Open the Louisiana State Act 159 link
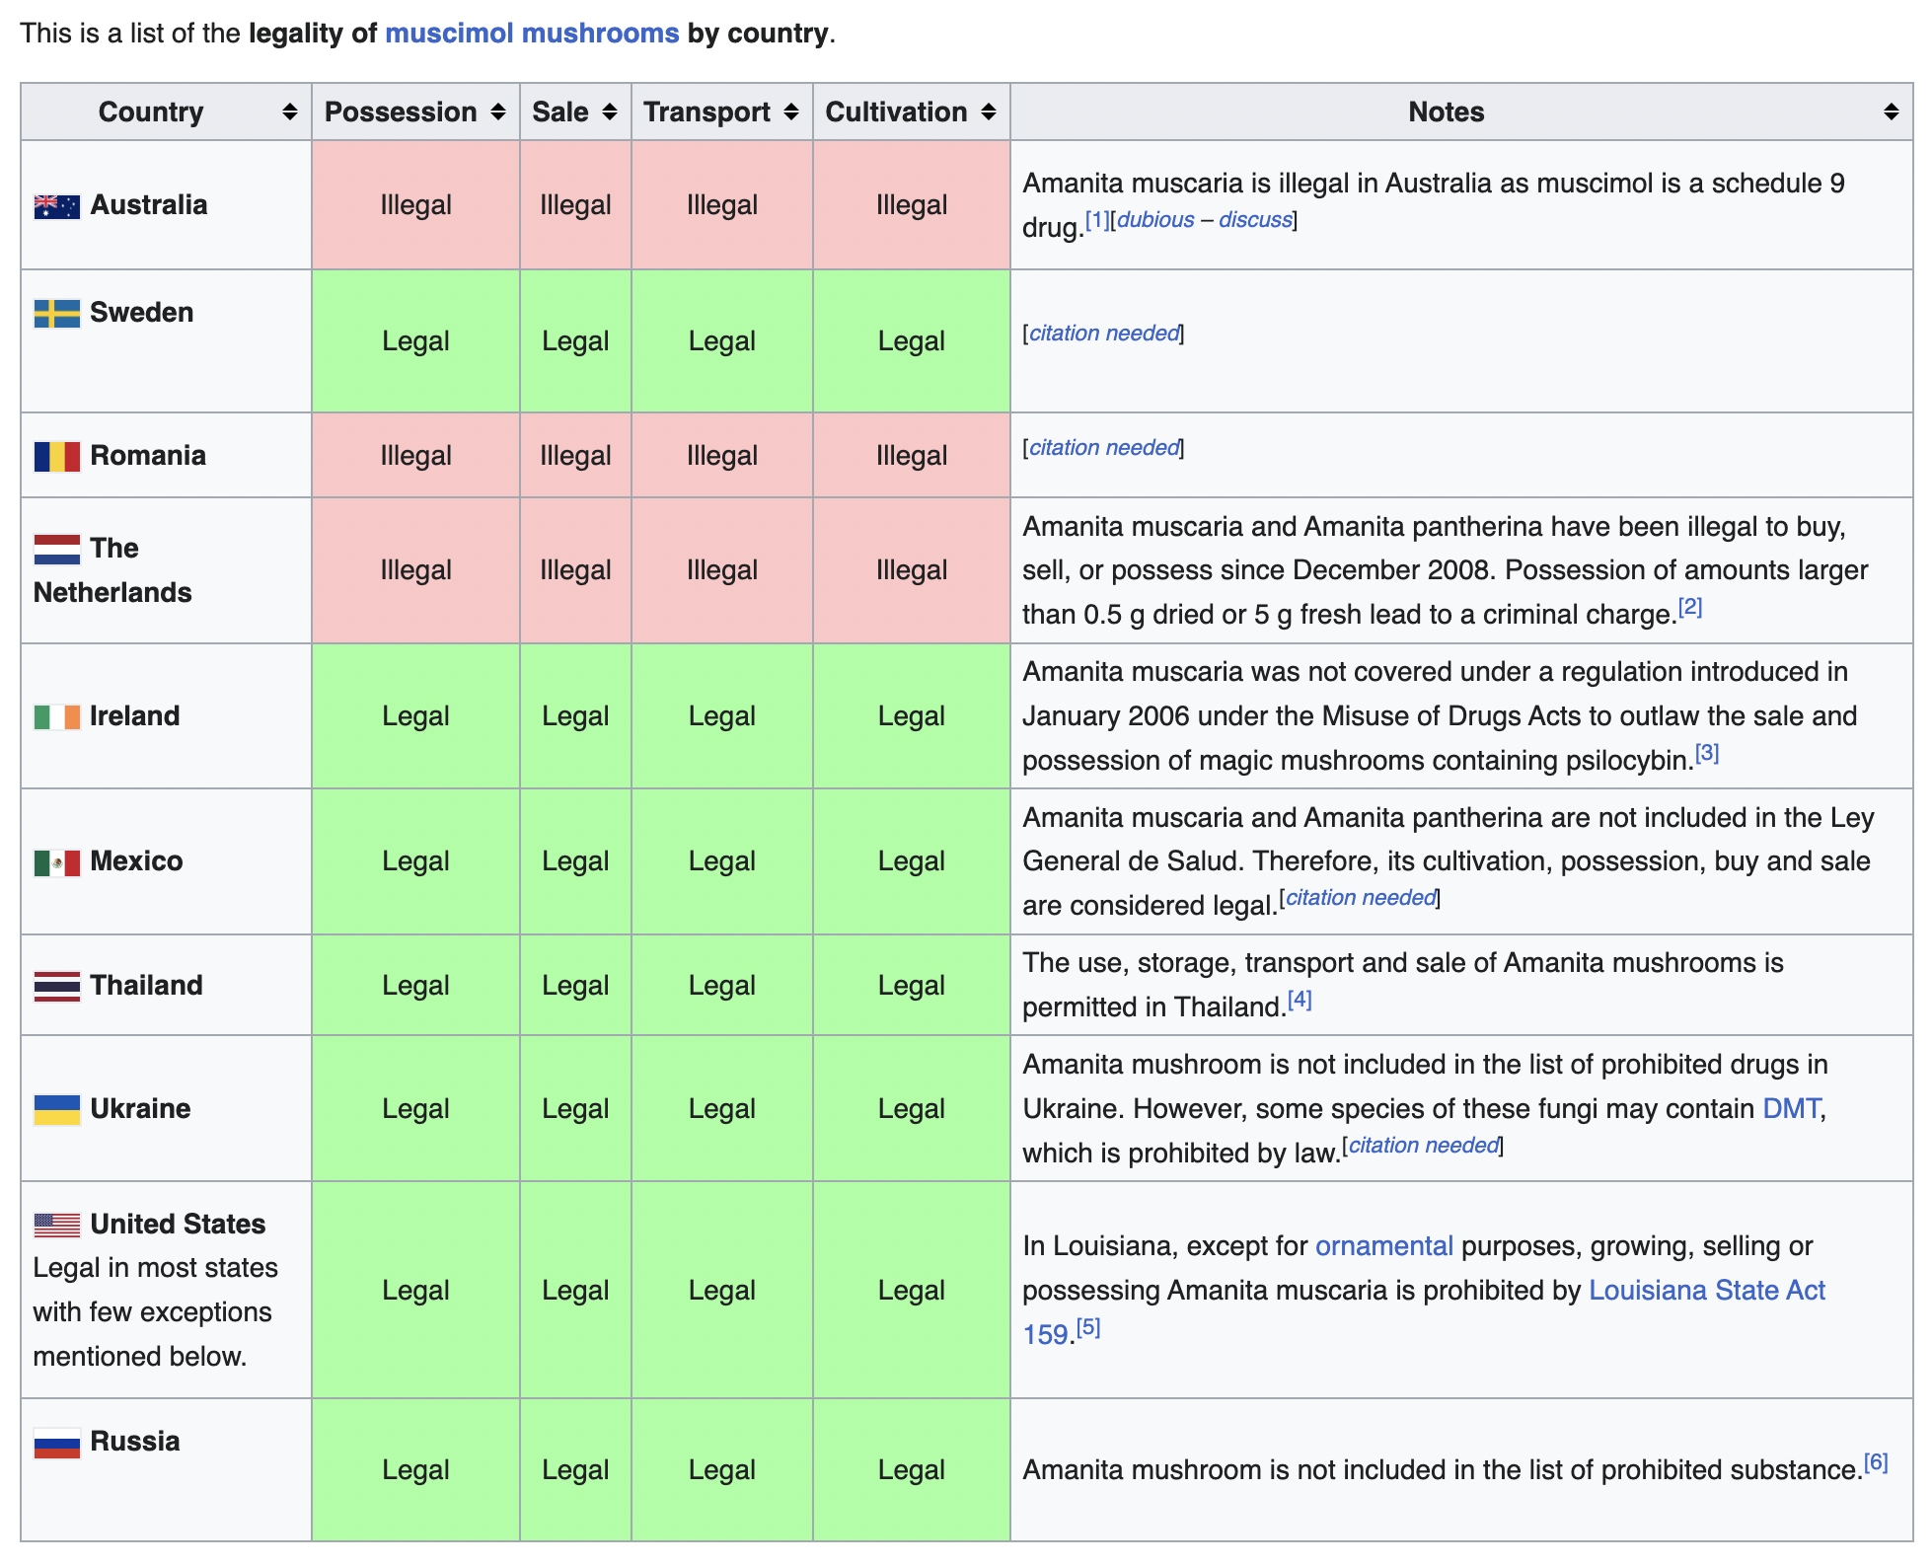Image resolution: width=1932 pixels, height=1565 pixels. point(1706,1291)
